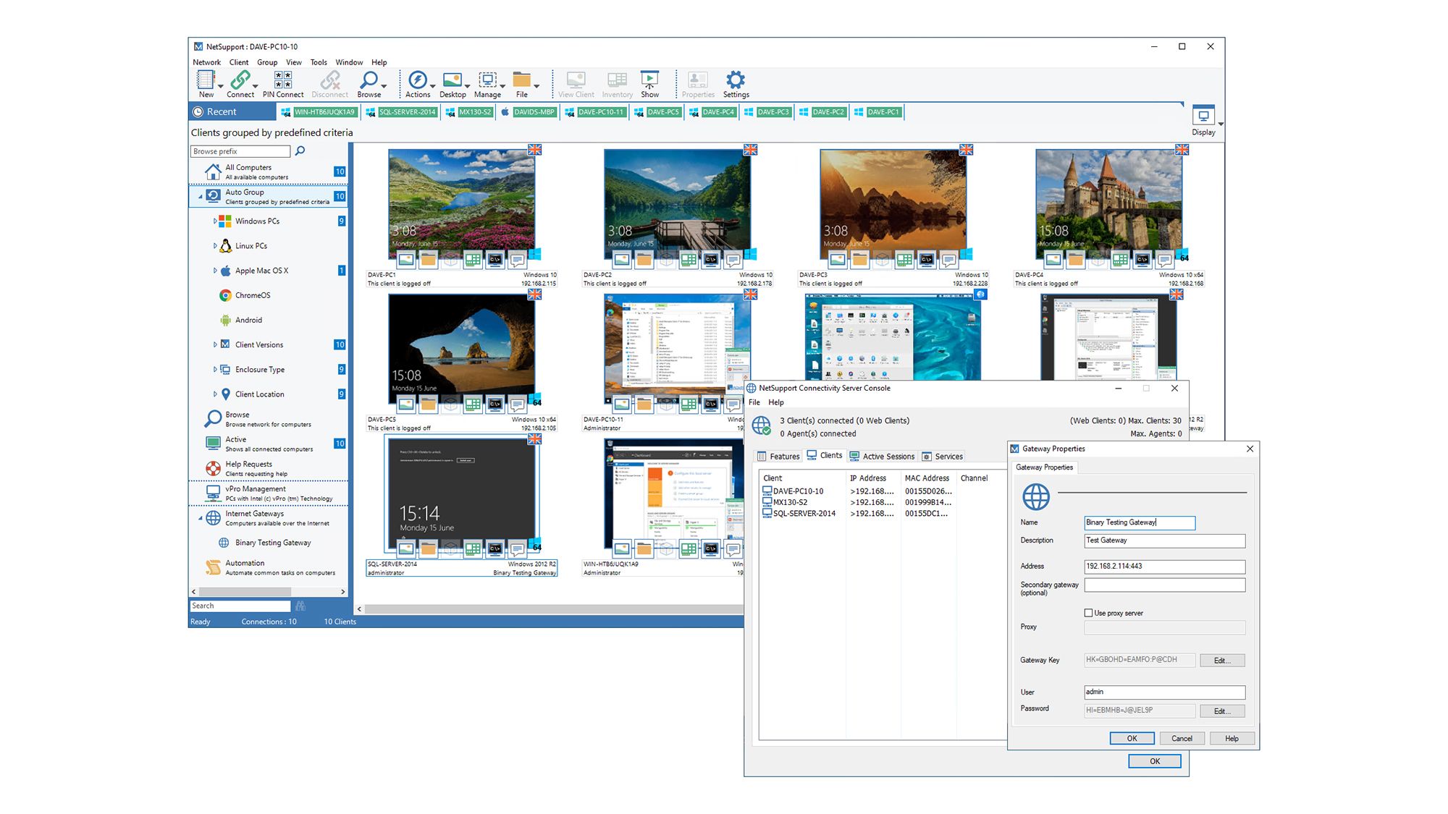
Task: Open the Actions toolbar icon
Action: point(418,80)
